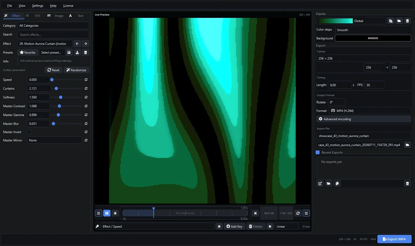Open the File menu

pos(9,6)
